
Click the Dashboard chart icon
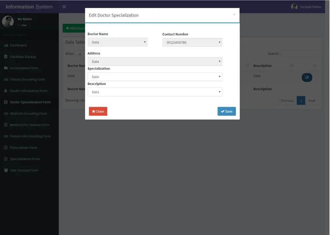(x=6, y=45)
